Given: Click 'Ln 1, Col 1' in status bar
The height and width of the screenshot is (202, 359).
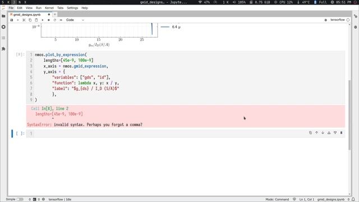Looking at the screenshot, I should tap(307, 199).
